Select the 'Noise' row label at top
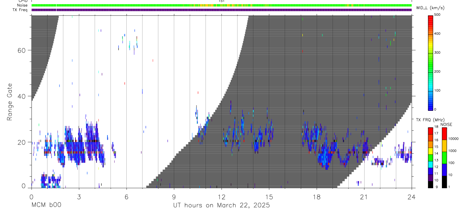This screenshot has width=463, height=213. pyautogui.click(x=22, y=5)
